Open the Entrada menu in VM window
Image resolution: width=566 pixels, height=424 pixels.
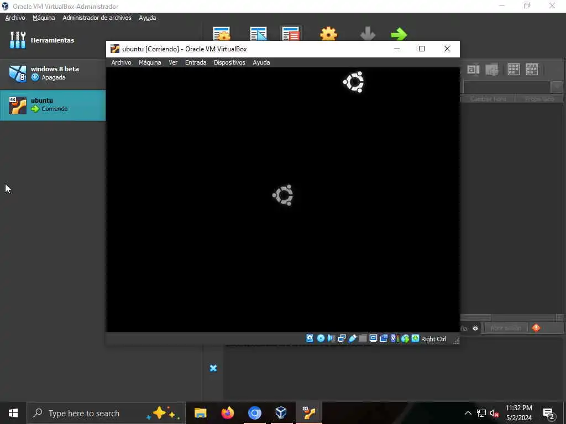196,62
